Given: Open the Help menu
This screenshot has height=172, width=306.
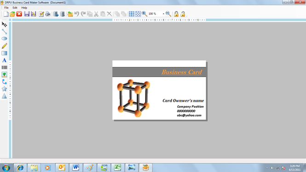Looking at the screenshot, I should [24, 8].
